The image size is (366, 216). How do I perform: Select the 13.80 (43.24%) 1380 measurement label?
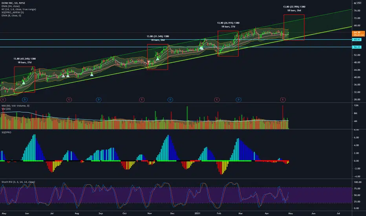tap(24, 59)
